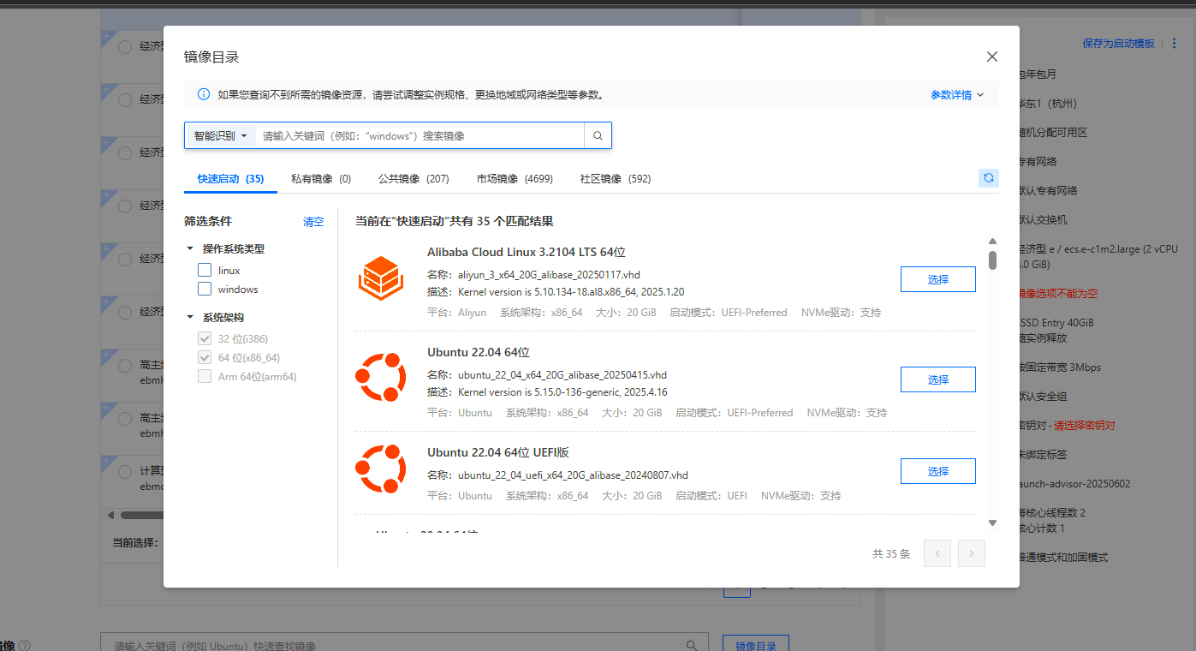Switch to 快速启动 (35) tab
Viewport: 1196px width, 651px height.
click(230, 179)
